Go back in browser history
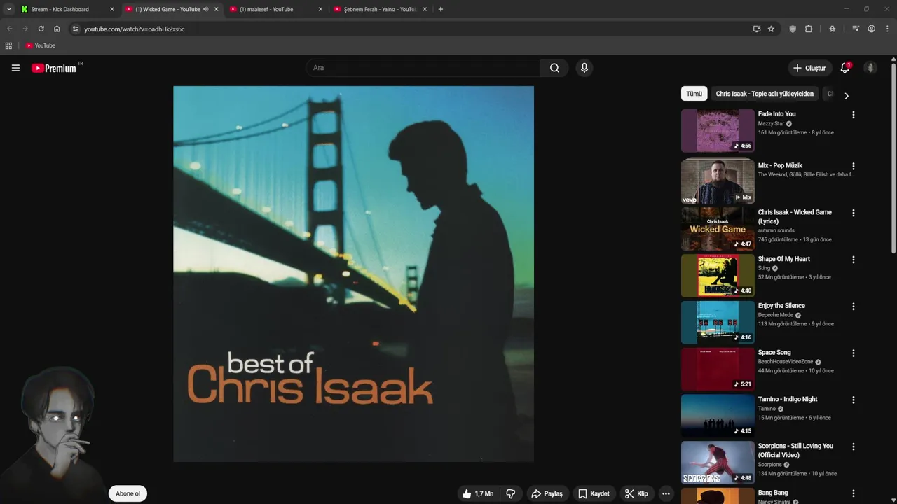The width and height of the screenshot is (897, 504). pos(9,29)
